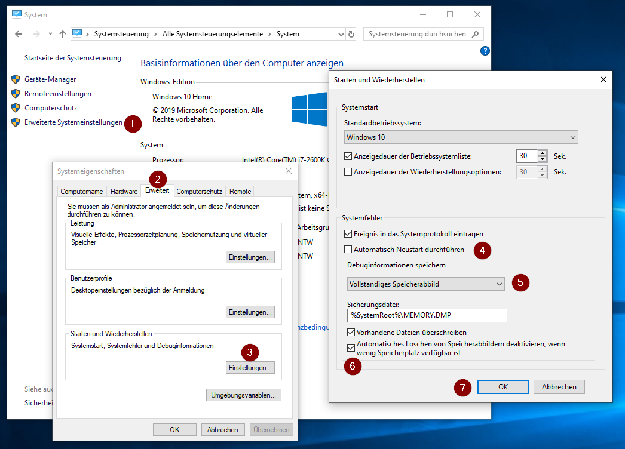This screenshot has width=625, height=449.
Task: Open Erweiterte Systemeinstellungen link
Action: (73, 122)
